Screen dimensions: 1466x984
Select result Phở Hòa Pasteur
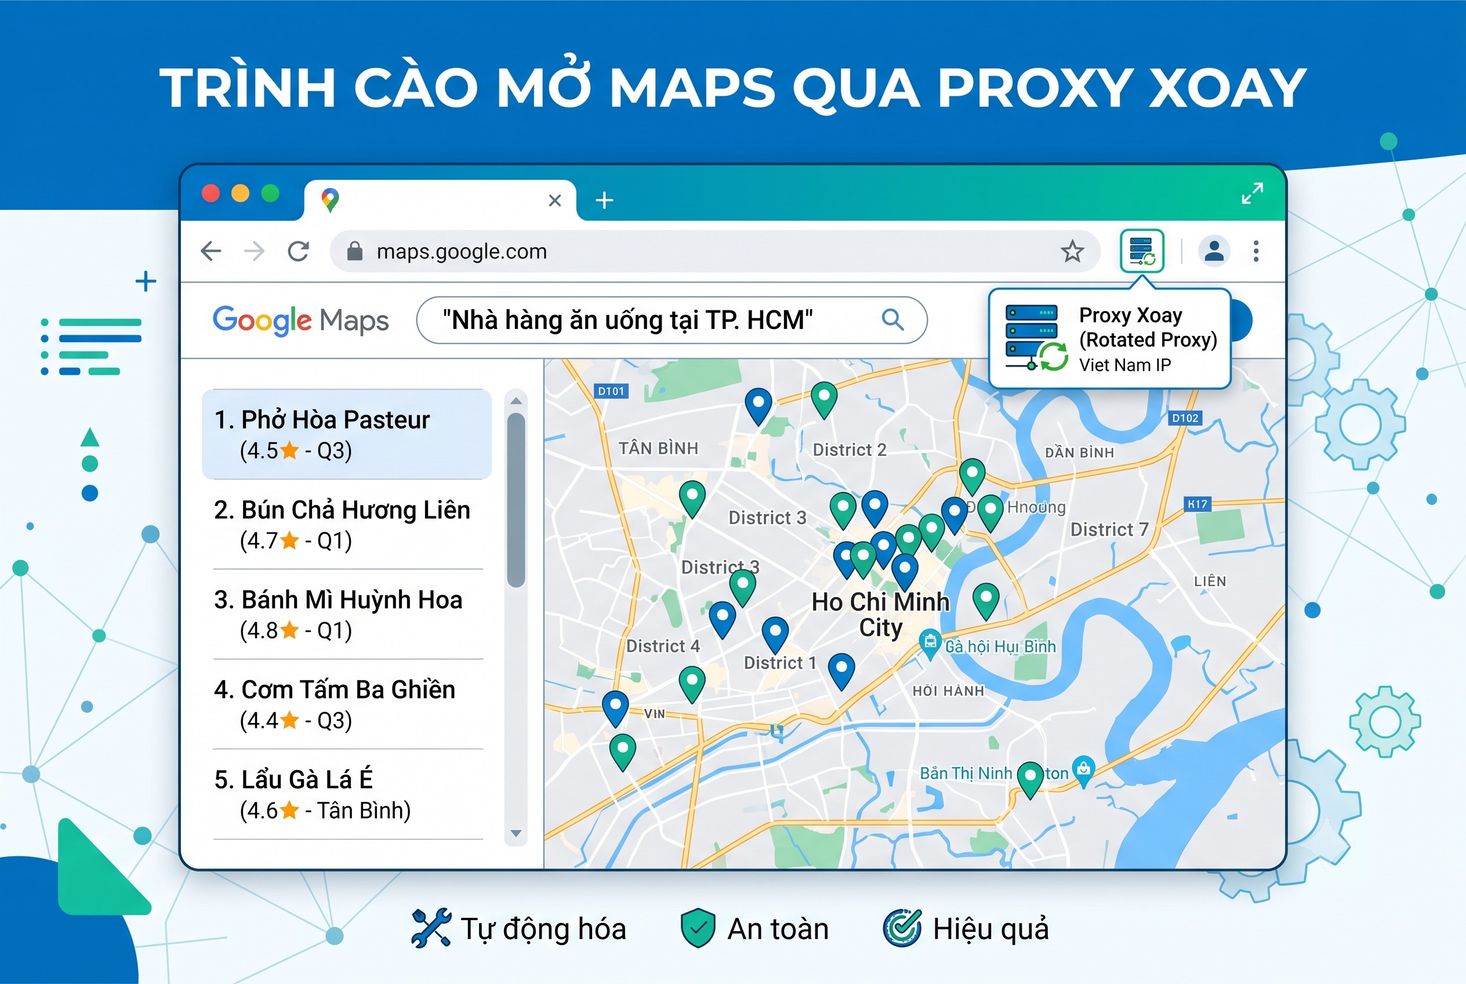(346, 434)
